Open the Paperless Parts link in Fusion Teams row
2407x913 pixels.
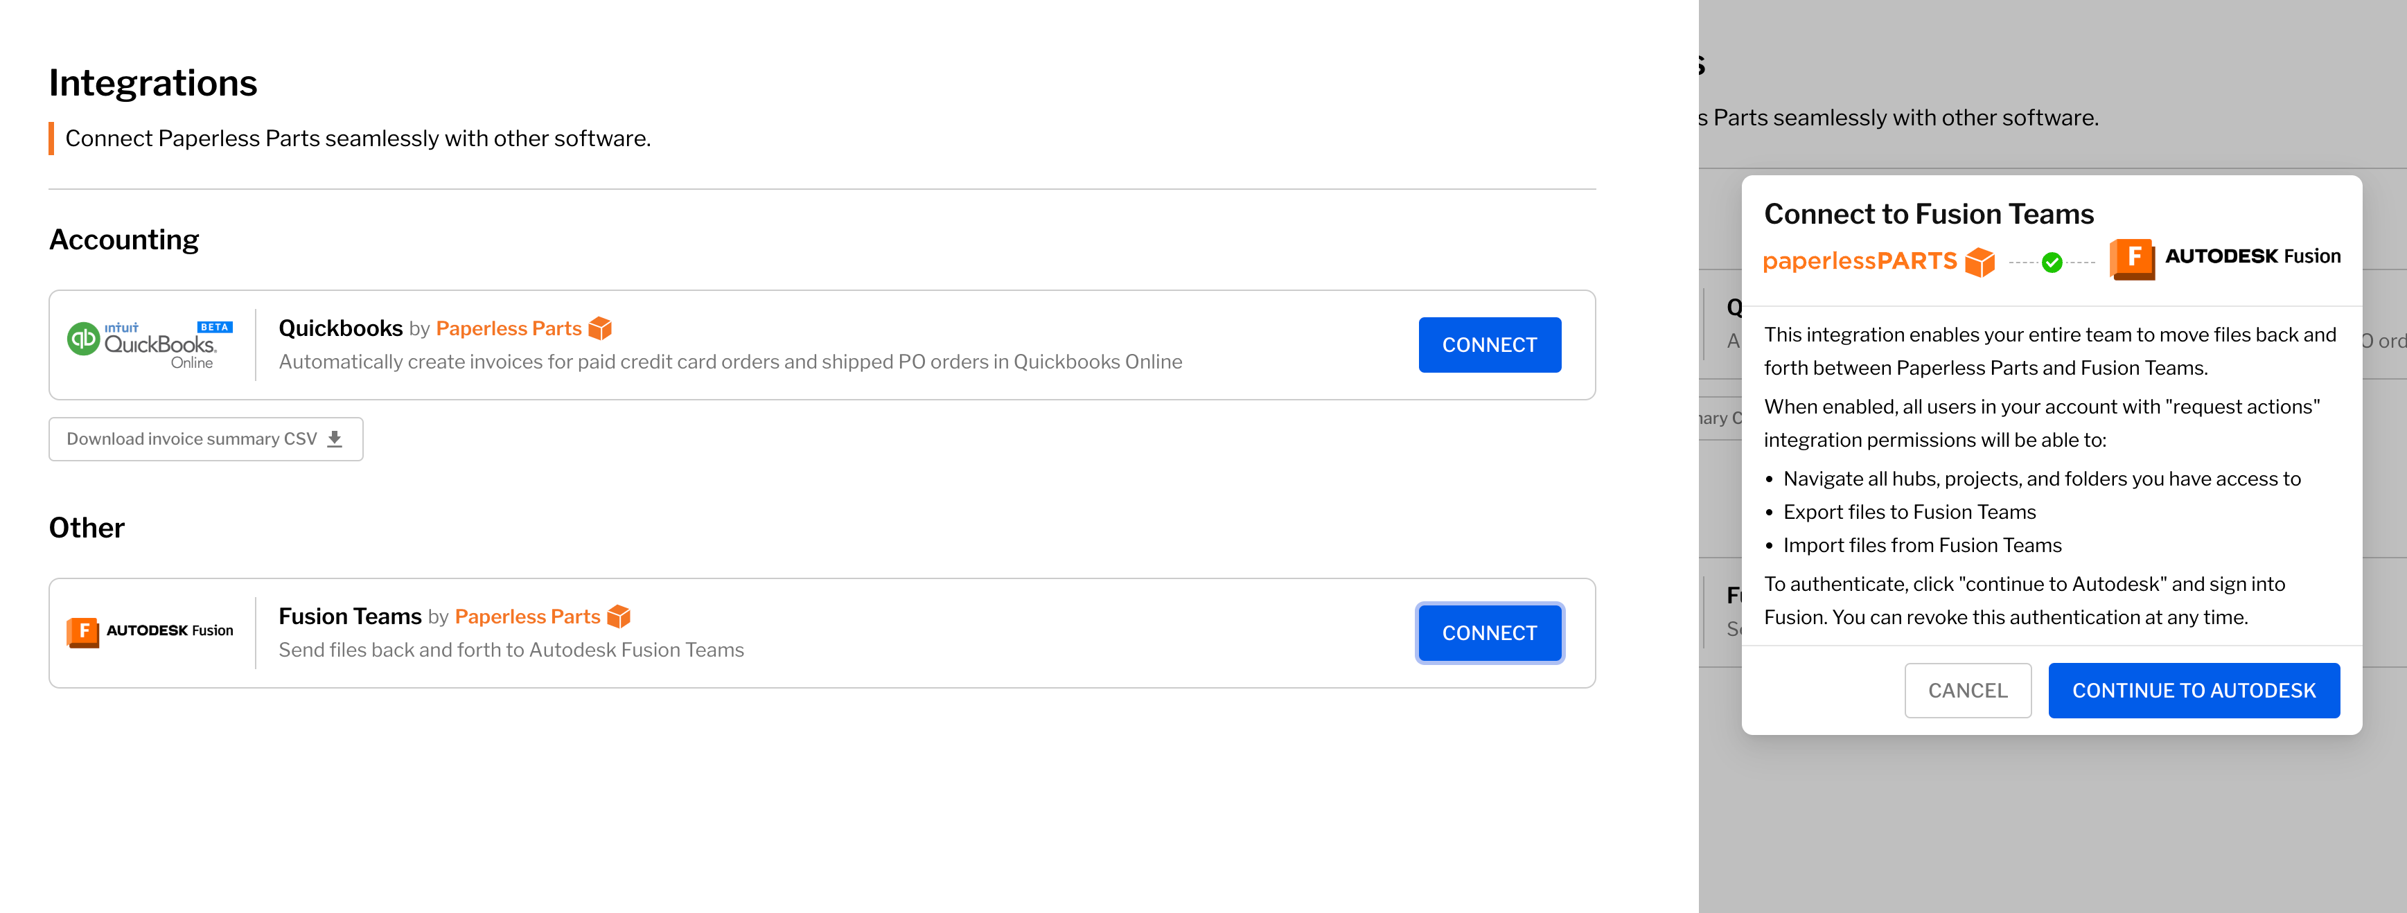(x=527, y=616)
